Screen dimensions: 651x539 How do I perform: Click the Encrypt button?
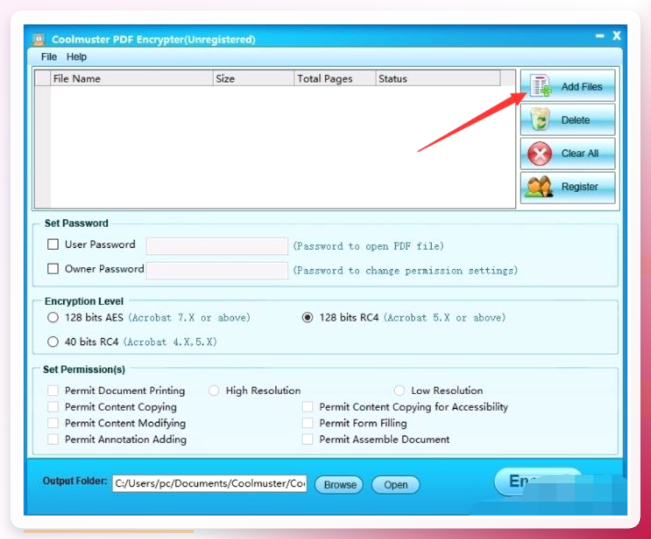click(x=537, y=482)
